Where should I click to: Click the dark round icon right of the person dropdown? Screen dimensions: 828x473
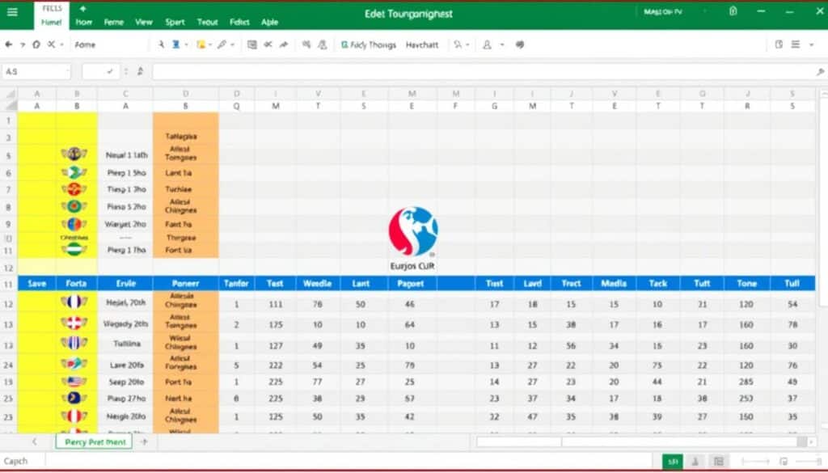[520, 44]
